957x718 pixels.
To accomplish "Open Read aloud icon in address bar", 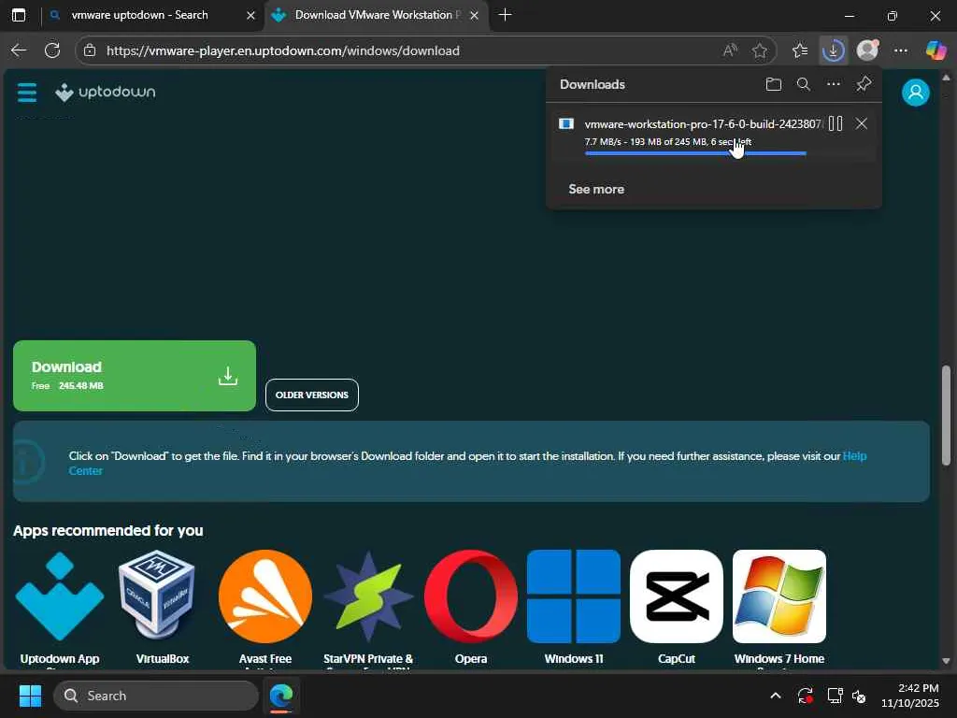I will tap(730, 50).
